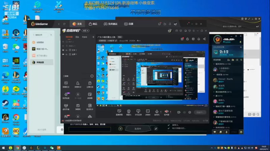Toggle the upper checkmark row in the League lobby
This screenshot has height=151, width=270.
point(168,125)
